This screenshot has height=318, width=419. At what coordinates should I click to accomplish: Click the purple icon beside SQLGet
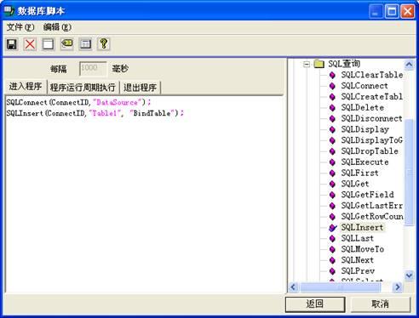point(332,184)
